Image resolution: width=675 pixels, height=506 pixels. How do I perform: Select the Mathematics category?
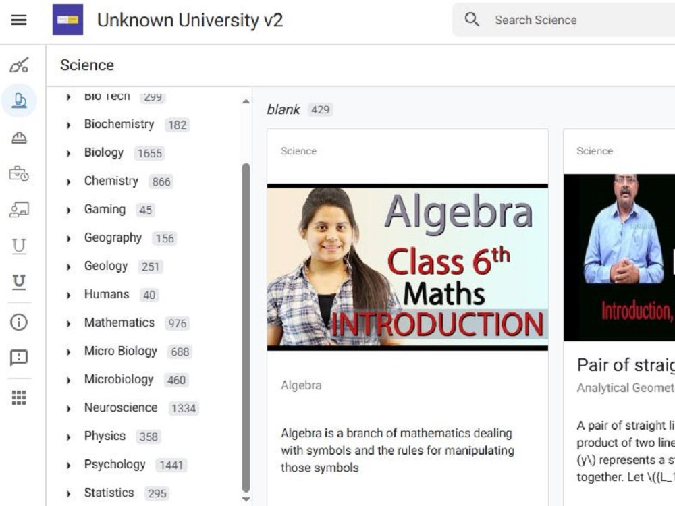(x=119, y=322)
